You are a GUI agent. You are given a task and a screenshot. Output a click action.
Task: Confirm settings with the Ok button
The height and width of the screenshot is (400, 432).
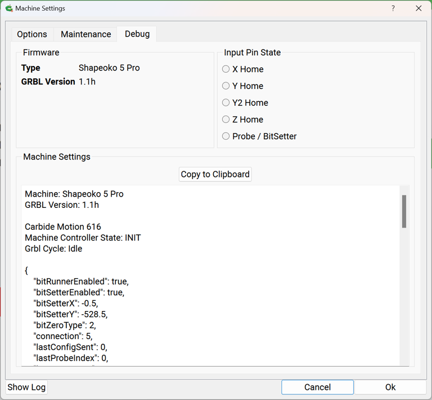pos(390,387)
